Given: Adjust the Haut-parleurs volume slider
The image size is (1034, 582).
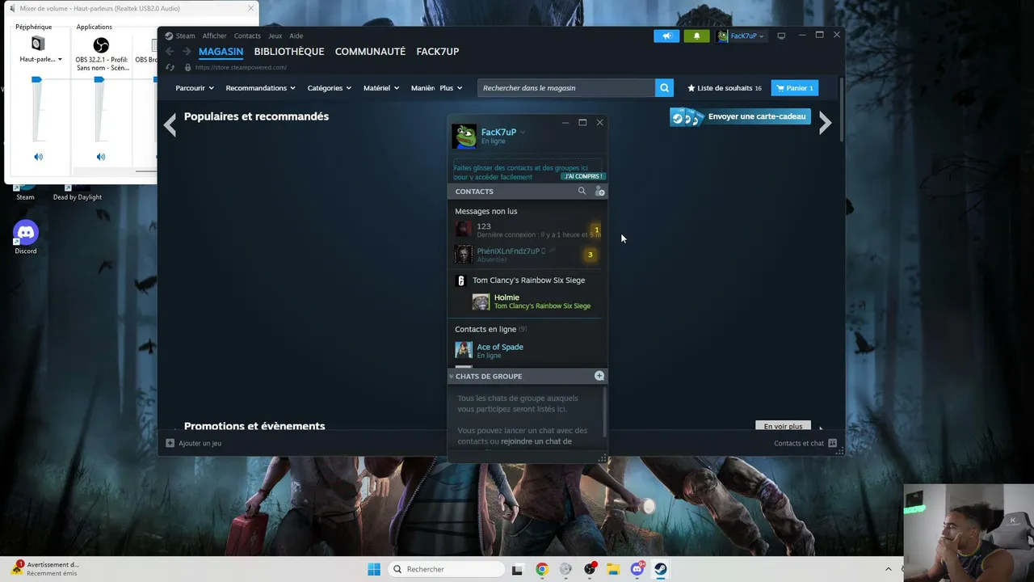Looking at the screenshot, I should (x=36, y=80).
